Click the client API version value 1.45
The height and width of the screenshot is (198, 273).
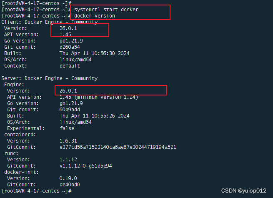[x=65, y=35]
